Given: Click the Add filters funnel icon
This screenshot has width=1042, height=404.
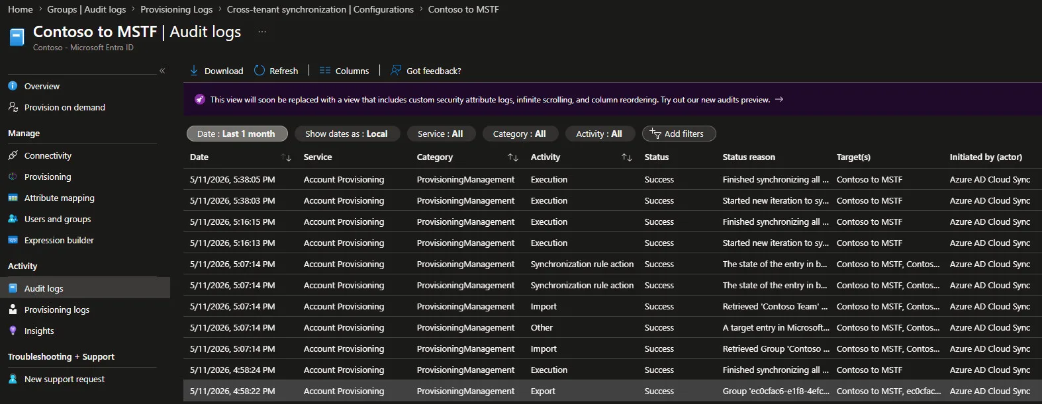Looking at the screenshot, I should point(655,134).
